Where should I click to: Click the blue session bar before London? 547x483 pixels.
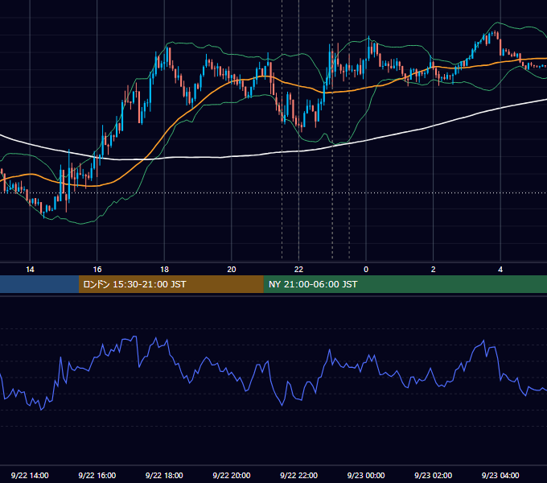(x=39, y=284)
